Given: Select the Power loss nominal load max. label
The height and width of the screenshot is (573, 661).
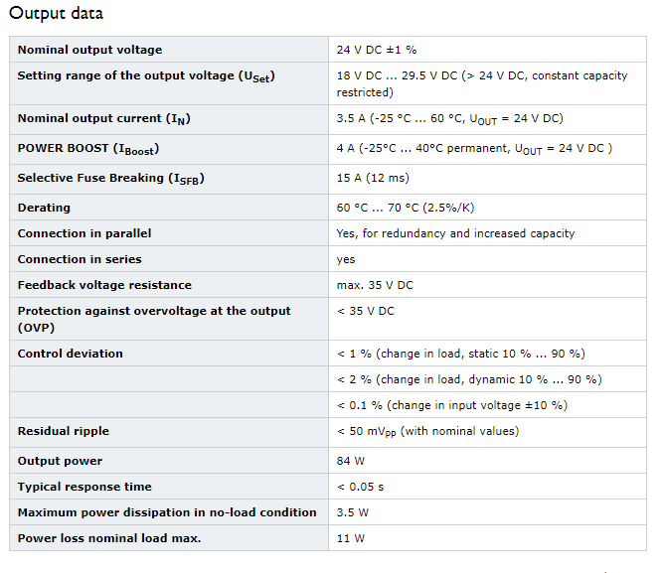Looking at the screenshot, I should pos(109,538).
